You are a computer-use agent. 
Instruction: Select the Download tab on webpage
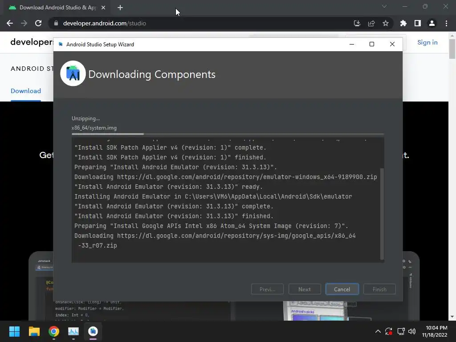[x=26, y=91]
